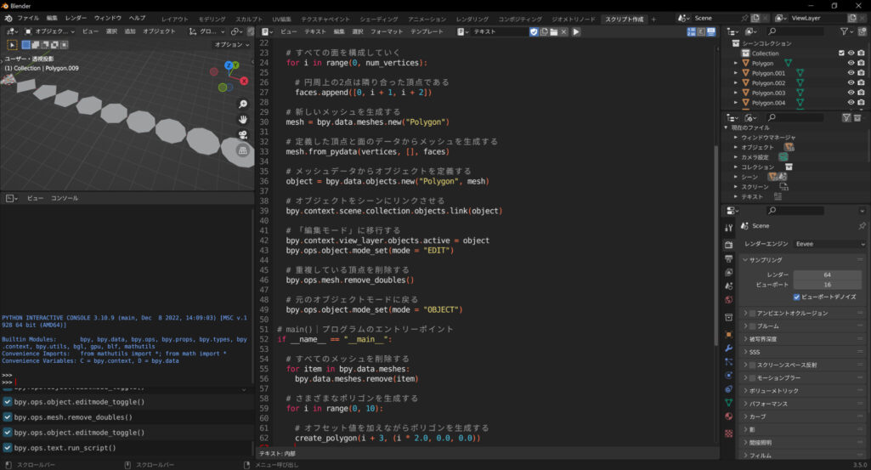This screenshot has width=871, height=470.
Task: Toggle syntax highlighting in text editor header
Action: click(x=711, y=31)
